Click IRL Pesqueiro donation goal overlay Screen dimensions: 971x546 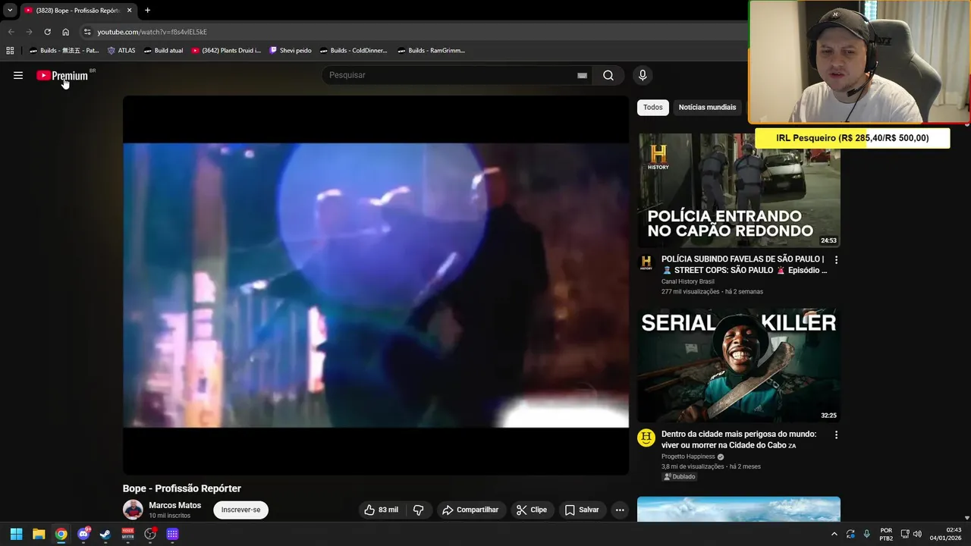click(x=853, y=138)
